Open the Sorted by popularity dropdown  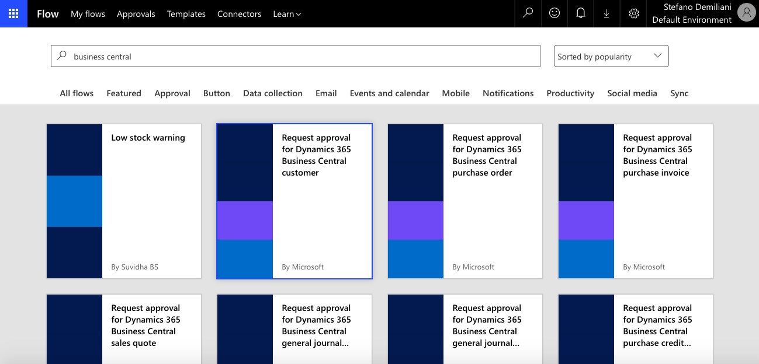(x=611, y=56)
